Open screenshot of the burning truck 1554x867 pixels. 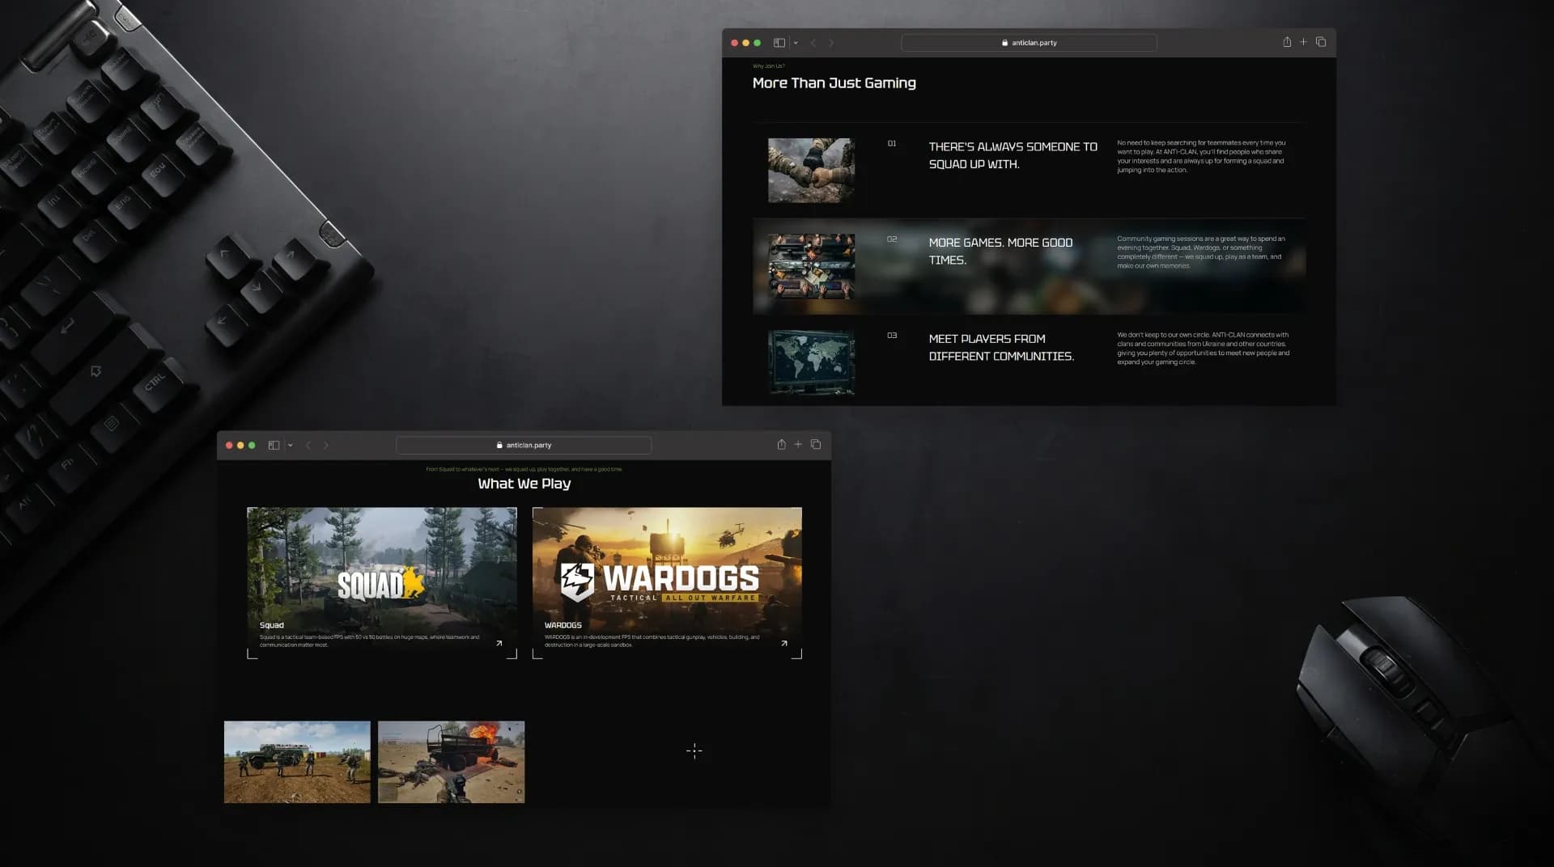(451, 762)
